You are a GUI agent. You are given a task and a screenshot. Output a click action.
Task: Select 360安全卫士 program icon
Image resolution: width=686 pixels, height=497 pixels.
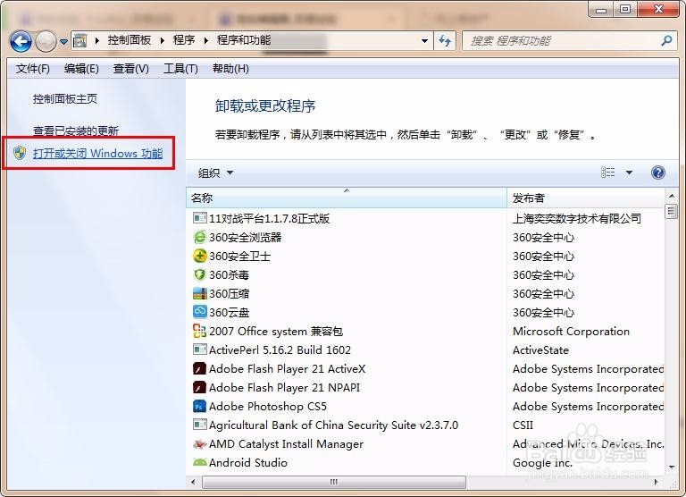pos(199,256)
